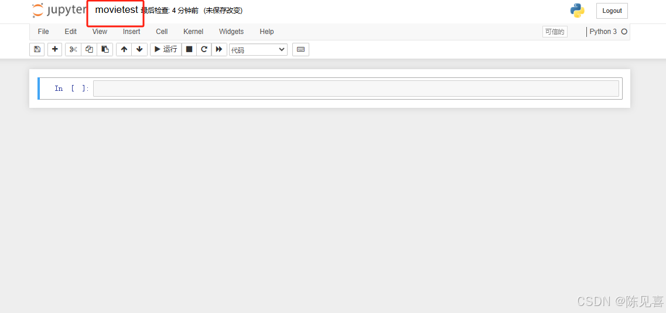
Task: Move selected cell up arrow
Action: tap(124, 49)
